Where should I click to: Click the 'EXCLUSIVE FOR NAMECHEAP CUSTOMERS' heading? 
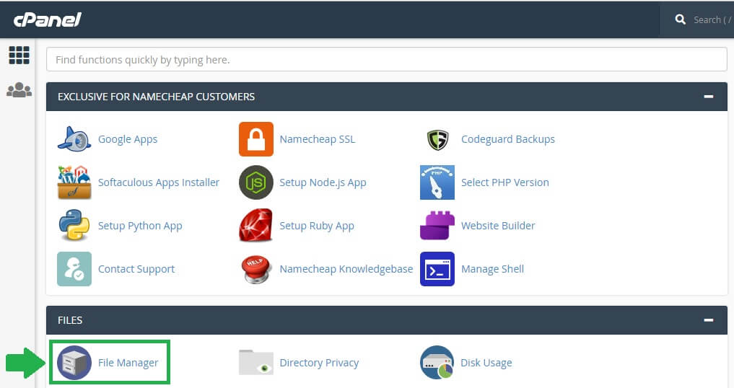click(157, 97)
